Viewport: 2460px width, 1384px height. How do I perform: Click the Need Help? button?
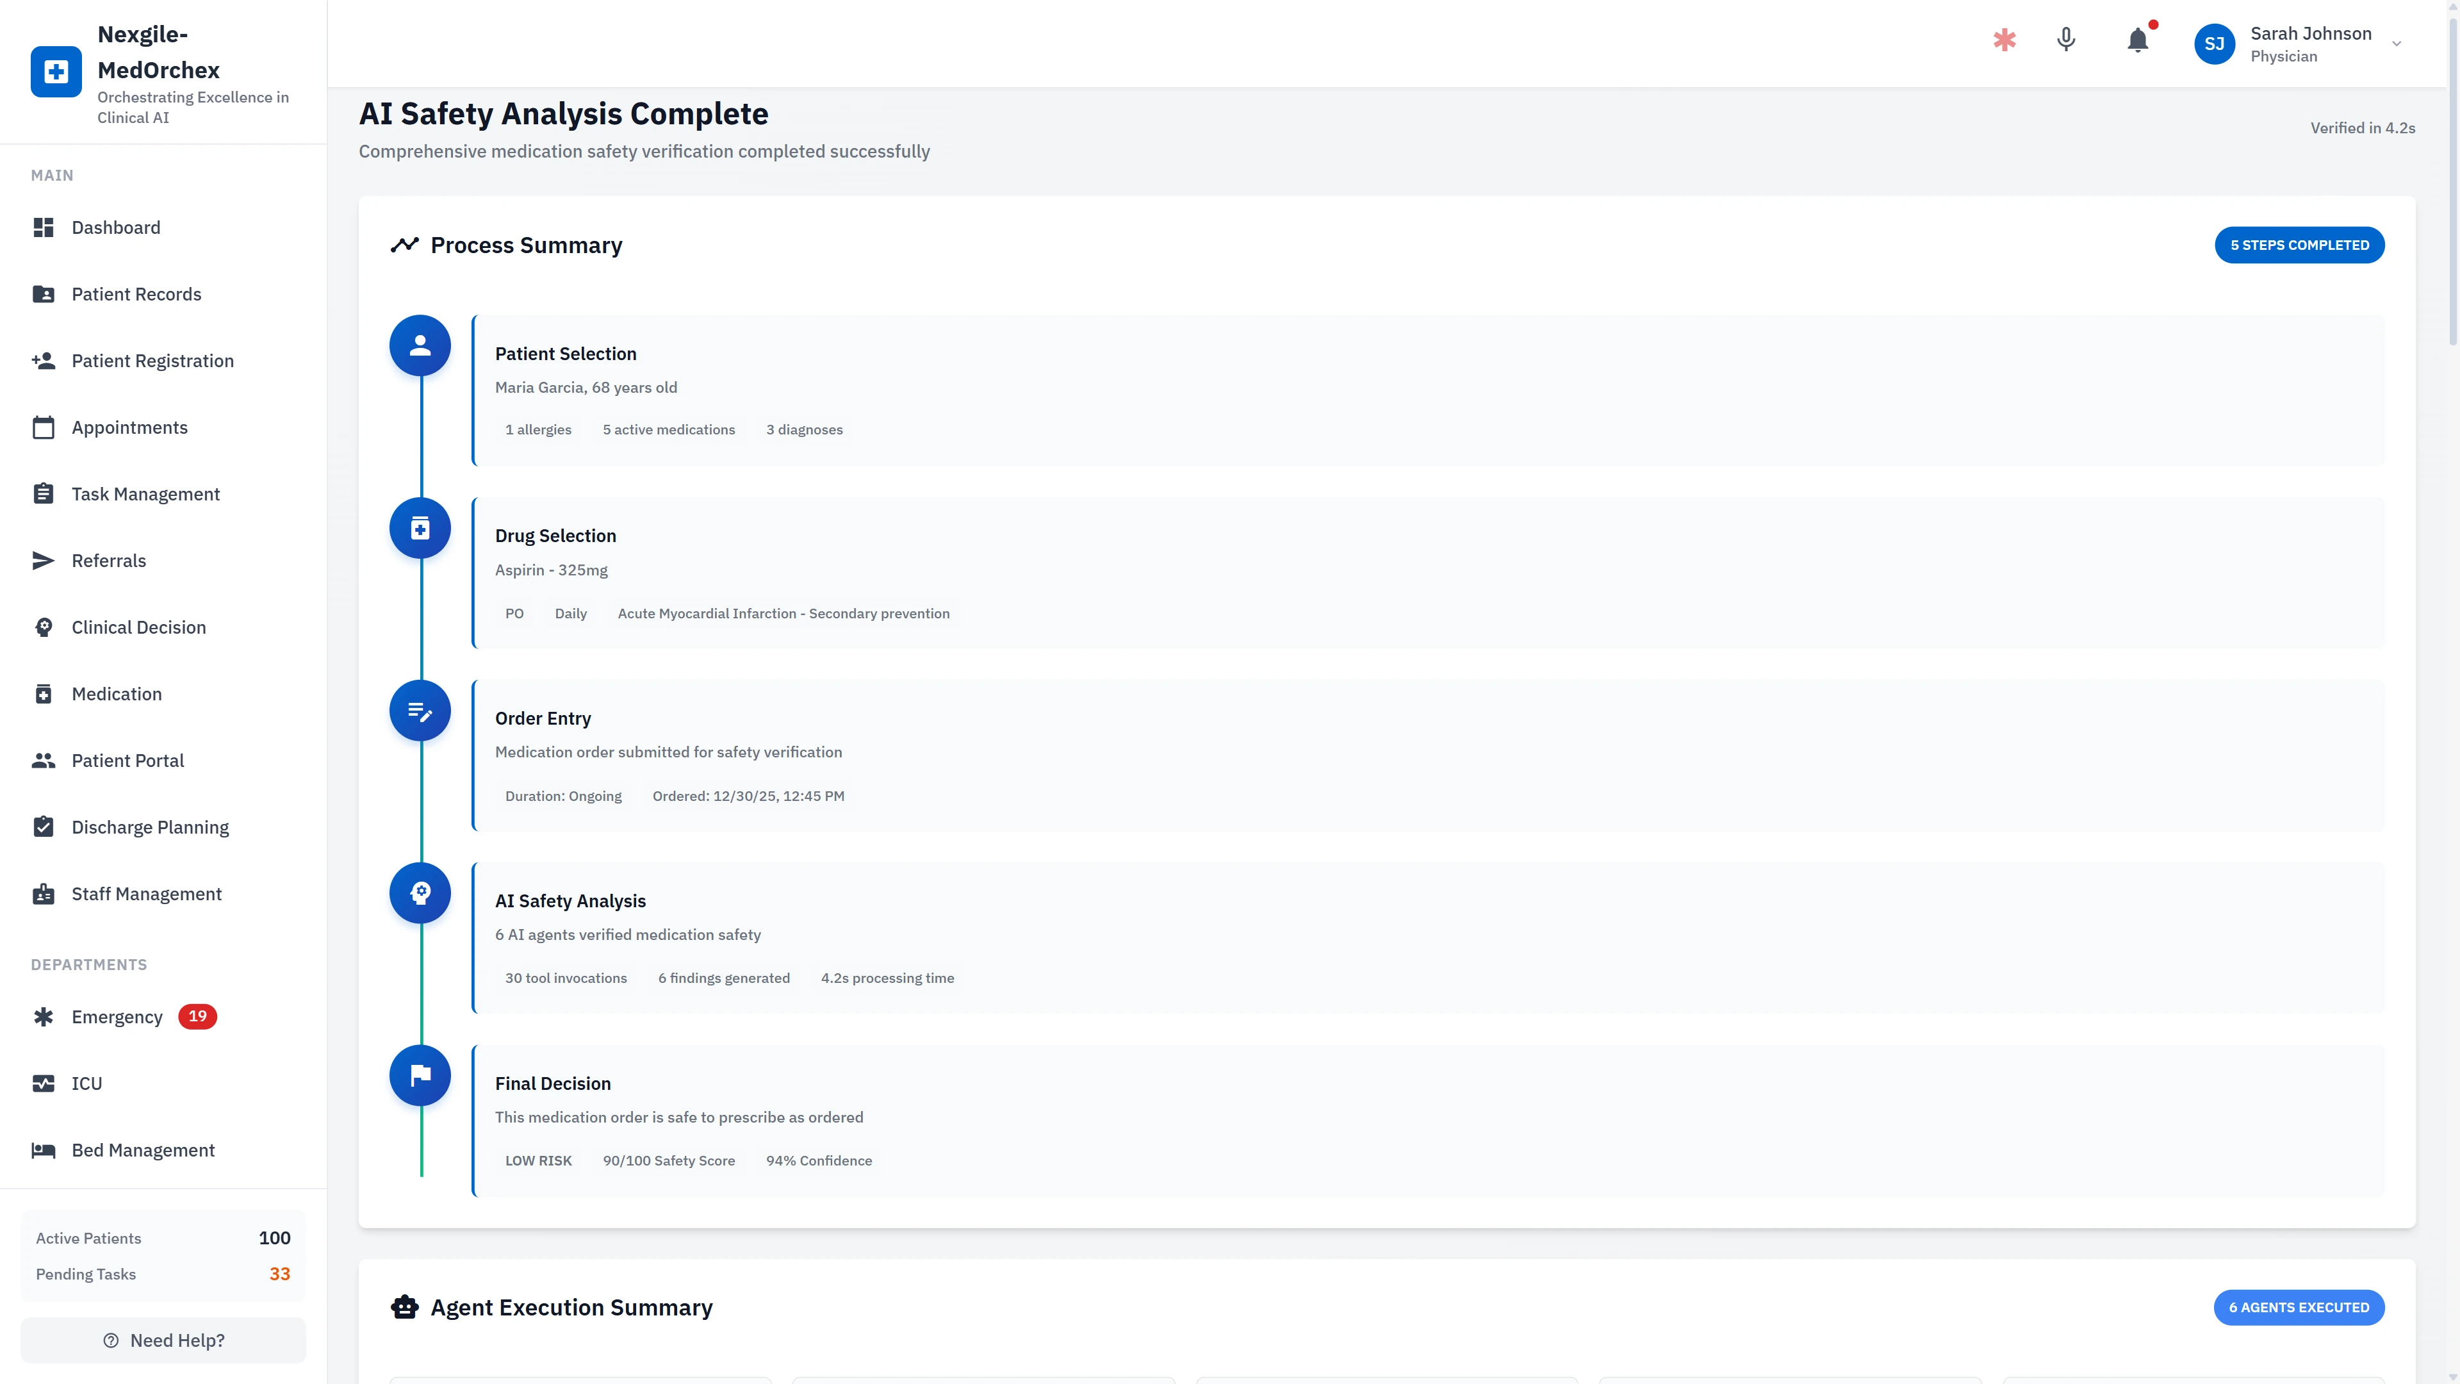[163, 1340]
